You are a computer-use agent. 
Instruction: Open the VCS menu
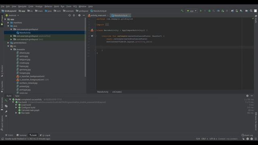tap(75, 6)
